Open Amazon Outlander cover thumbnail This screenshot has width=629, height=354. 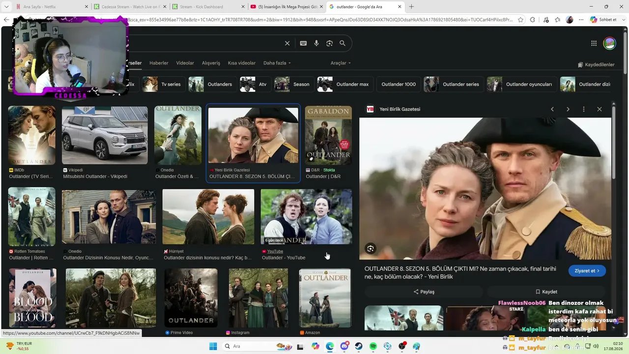coord(325,298)
